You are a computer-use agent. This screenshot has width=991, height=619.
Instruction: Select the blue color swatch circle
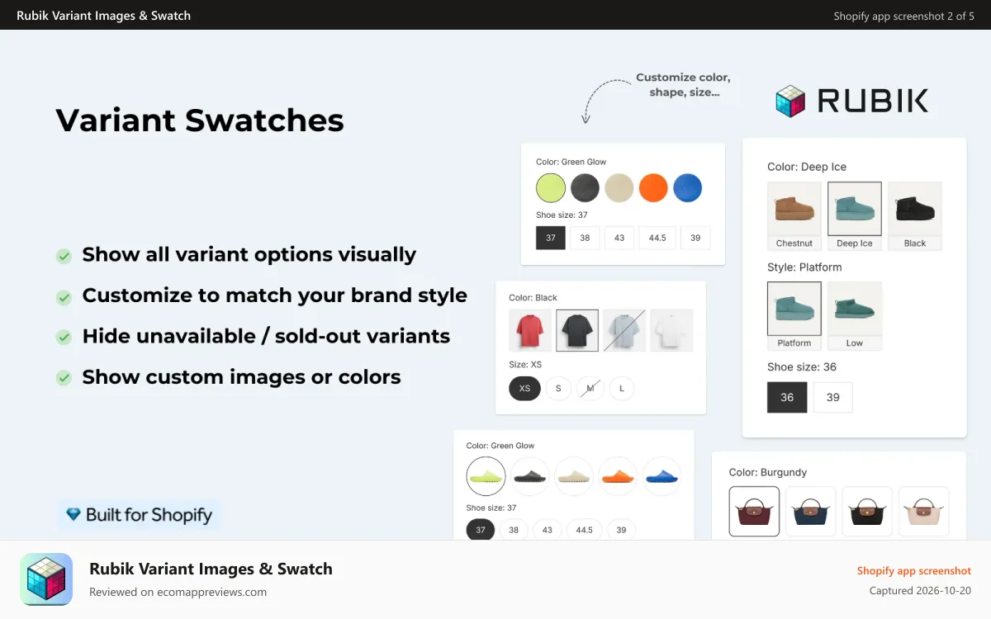(687, 188)
